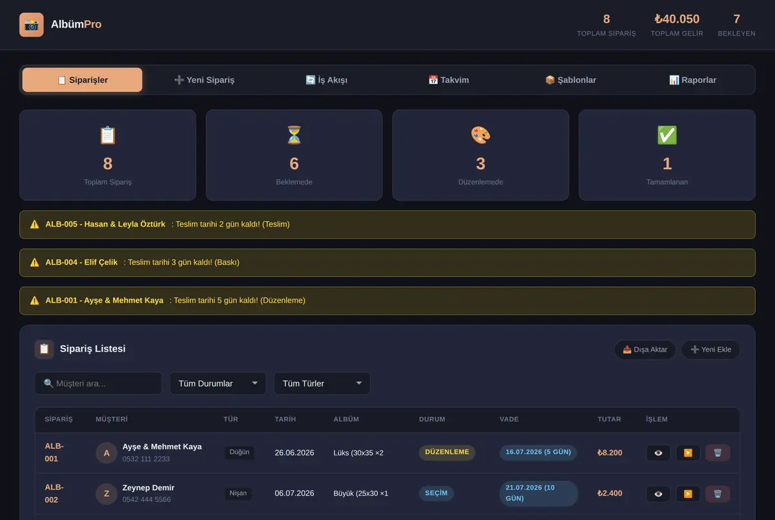This screenshot has height=520, width=775.
Task: Switch to the Siparişler tab
Action: [x=83, y=80]
